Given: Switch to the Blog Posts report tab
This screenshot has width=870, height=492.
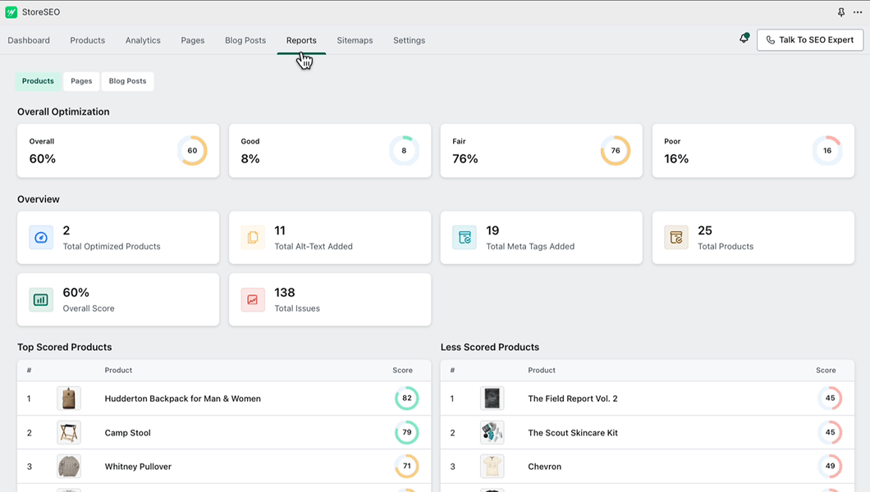Looking at the screenshot, I should pyautogui.click(x=127, y=81).
